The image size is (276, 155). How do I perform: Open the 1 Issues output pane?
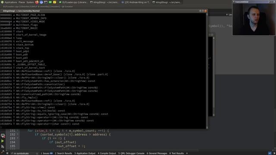point(47,153)
